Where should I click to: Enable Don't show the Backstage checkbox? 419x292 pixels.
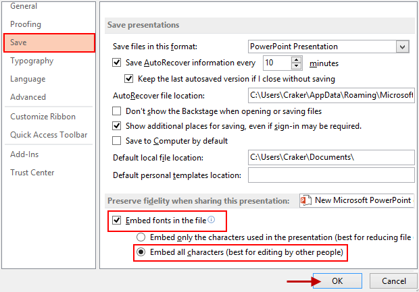click(116, 111)
